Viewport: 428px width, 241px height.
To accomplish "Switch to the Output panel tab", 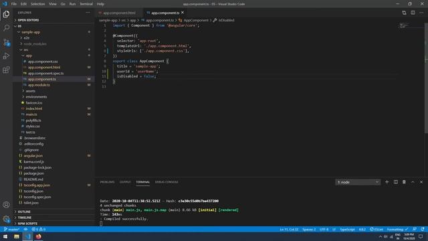I will tap(125, 182).
